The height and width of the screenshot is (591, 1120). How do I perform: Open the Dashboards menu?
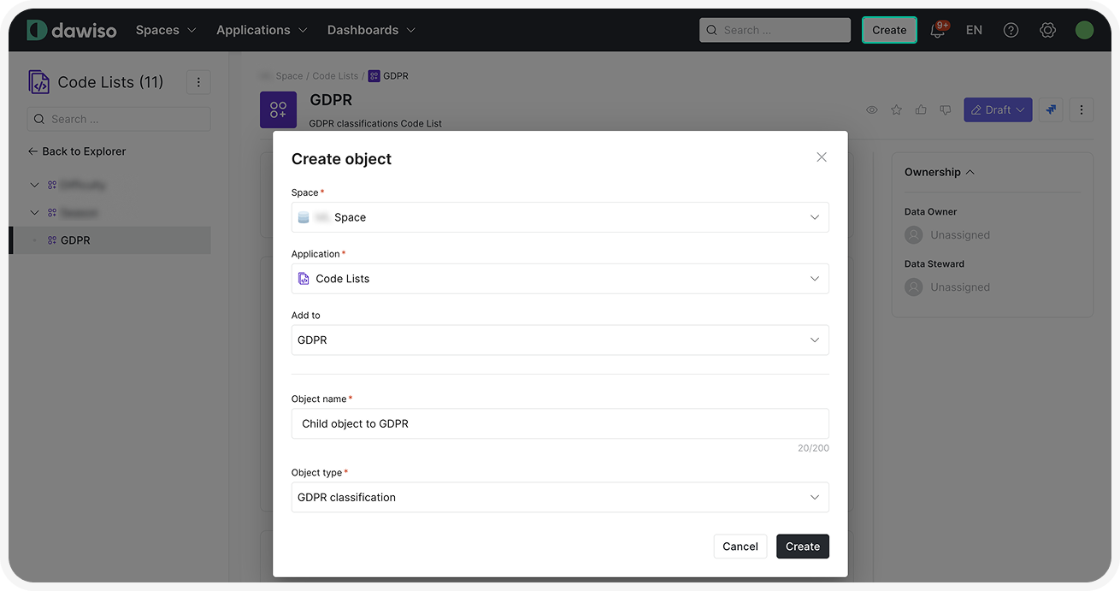pos(371,30)
